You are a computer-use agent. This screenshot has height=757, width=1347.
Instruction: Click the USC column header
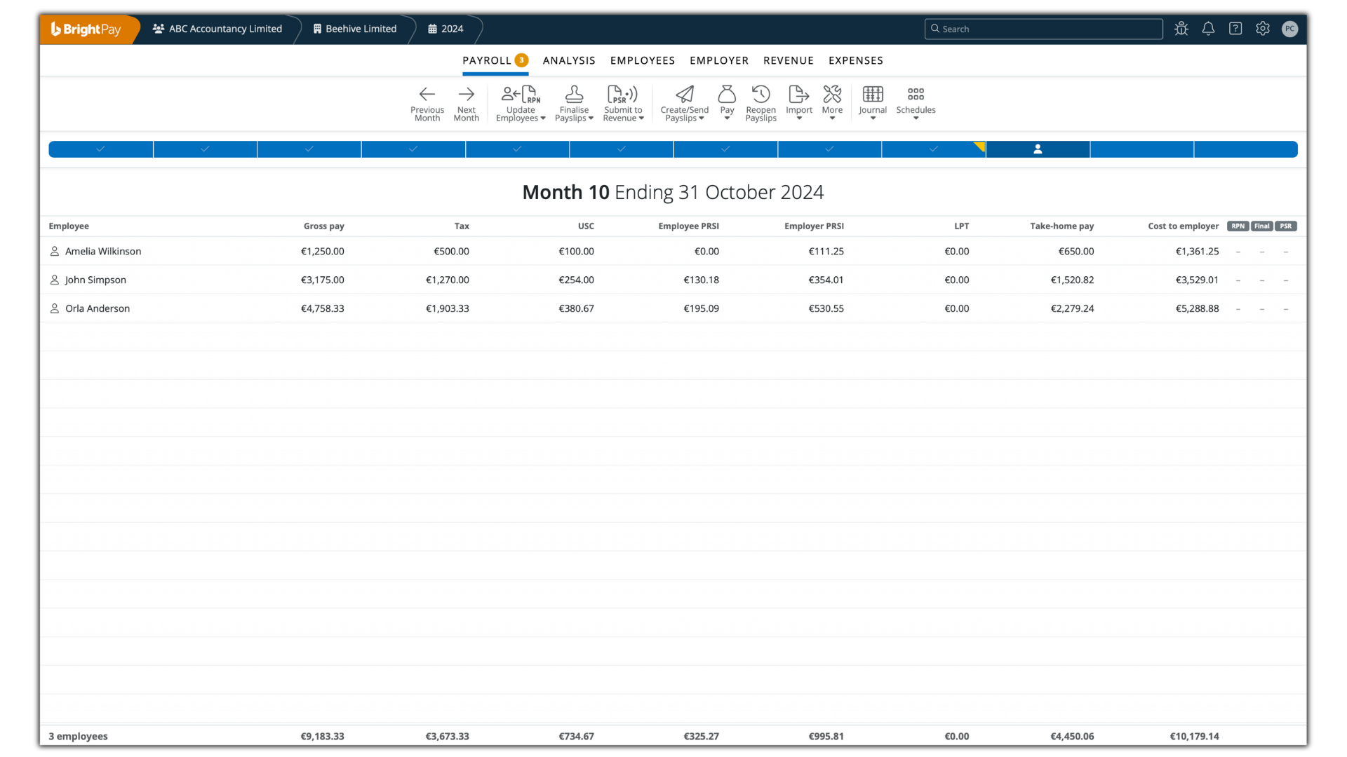click(x=586, y=226)
